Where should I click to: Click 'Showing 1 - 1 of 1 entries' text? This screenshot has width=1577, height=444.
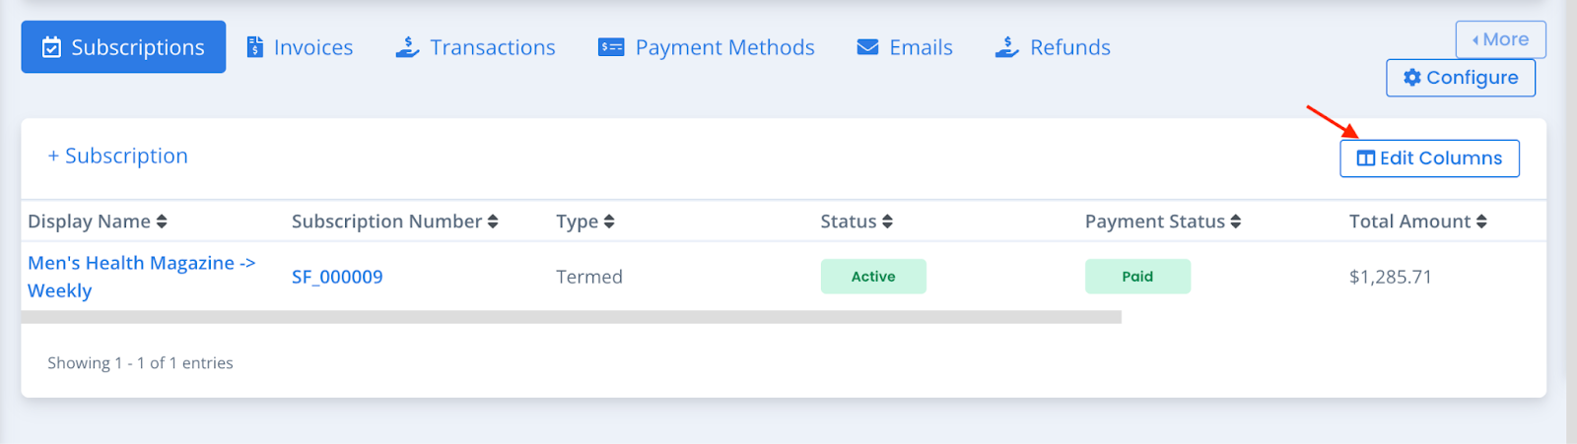pyautogui.click(x=140, y=363)
